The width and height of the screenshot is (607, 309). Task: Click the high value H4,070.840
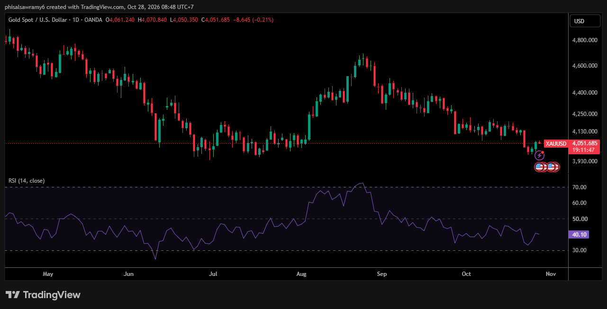pyautogui.click(x=152, y=20)
